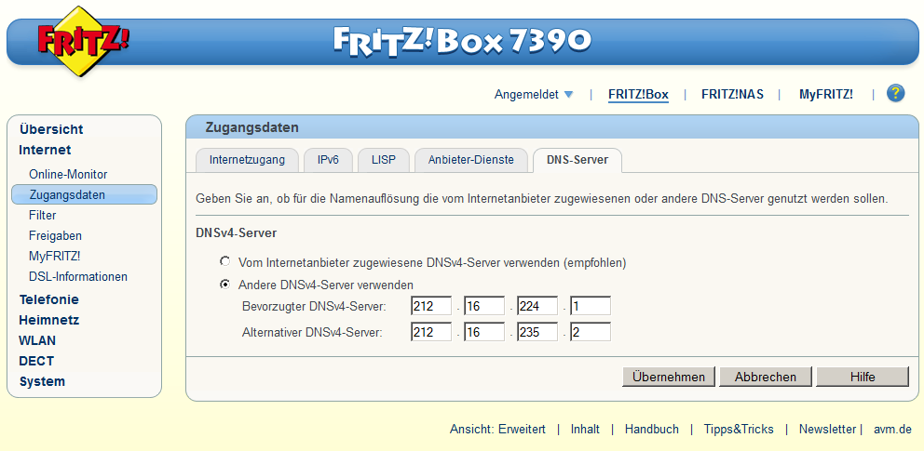Select provider-assigned DNSv4 servers radio option
Screen dimensions: 924x451
coord(224,262)
